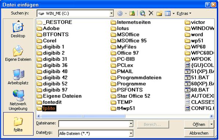Select the MSOffice 95 folder
The height and width of the screenshot is (140, 219).
coord(129,41)
